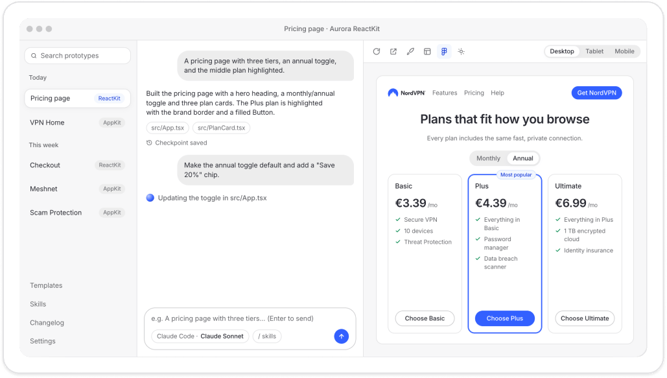Toggle the layout panel icon
The image size is (667, 378).
428,51
